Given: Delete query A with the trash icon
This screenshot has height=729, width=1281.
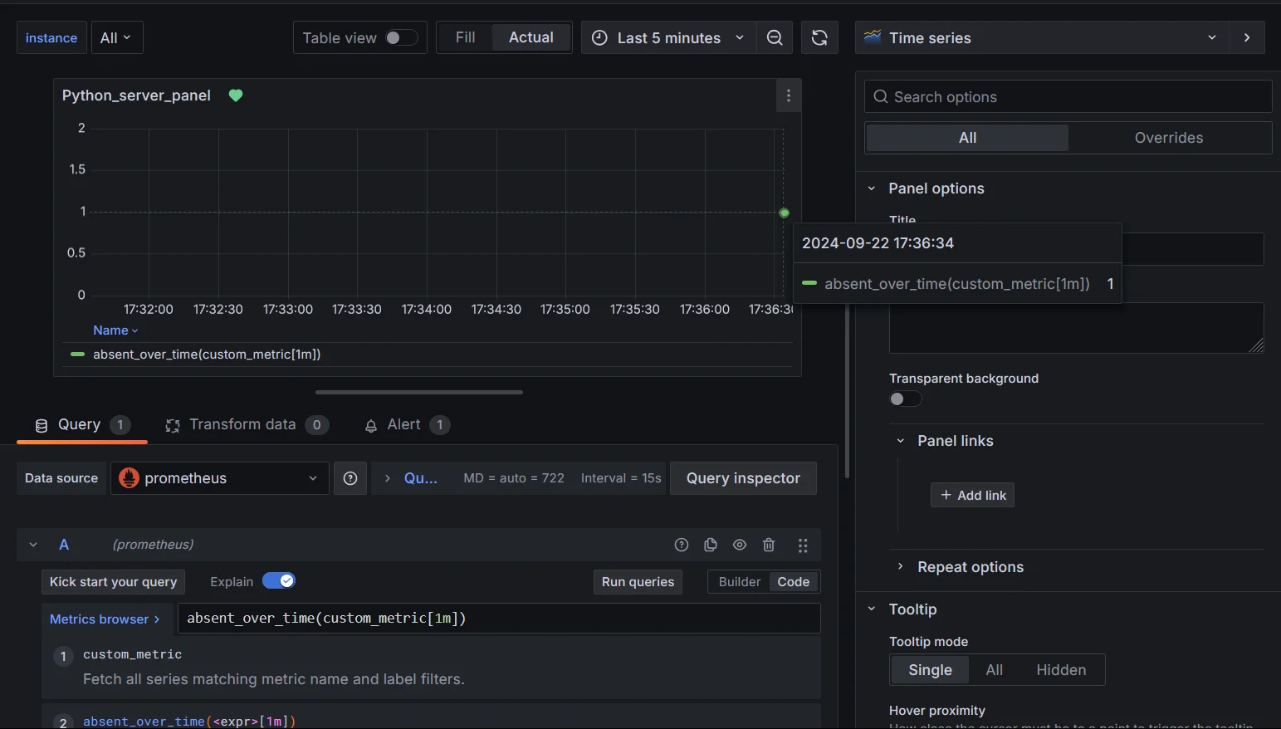Looking at the screenshot, I should (x=769, y=545).
